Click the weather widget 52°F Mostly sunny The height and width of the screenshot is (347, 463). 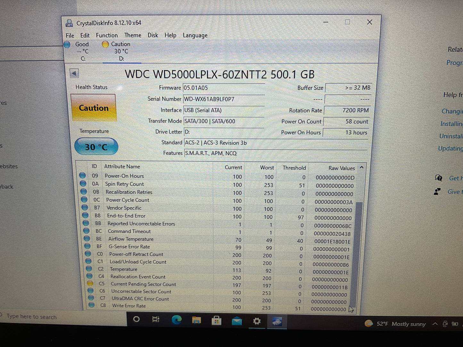point(395,324)
